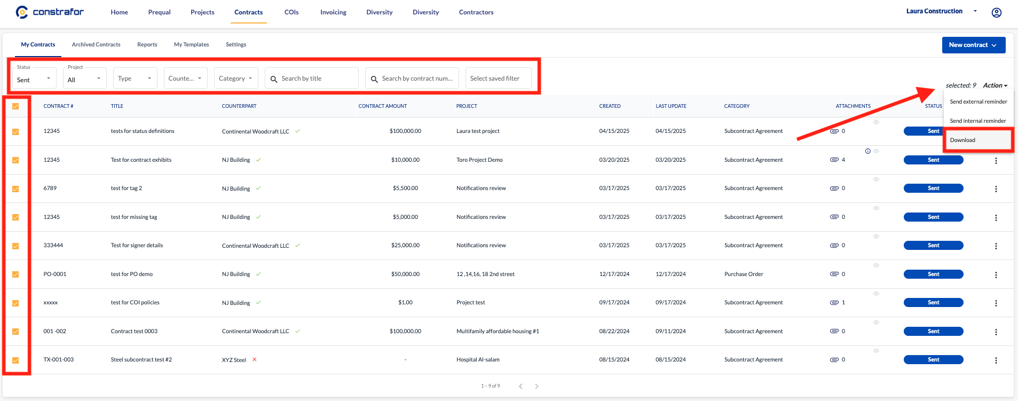Viewport: 1018px width, 401px height.
Task: Choose Download from the Action menu
Action: [962, 140]
